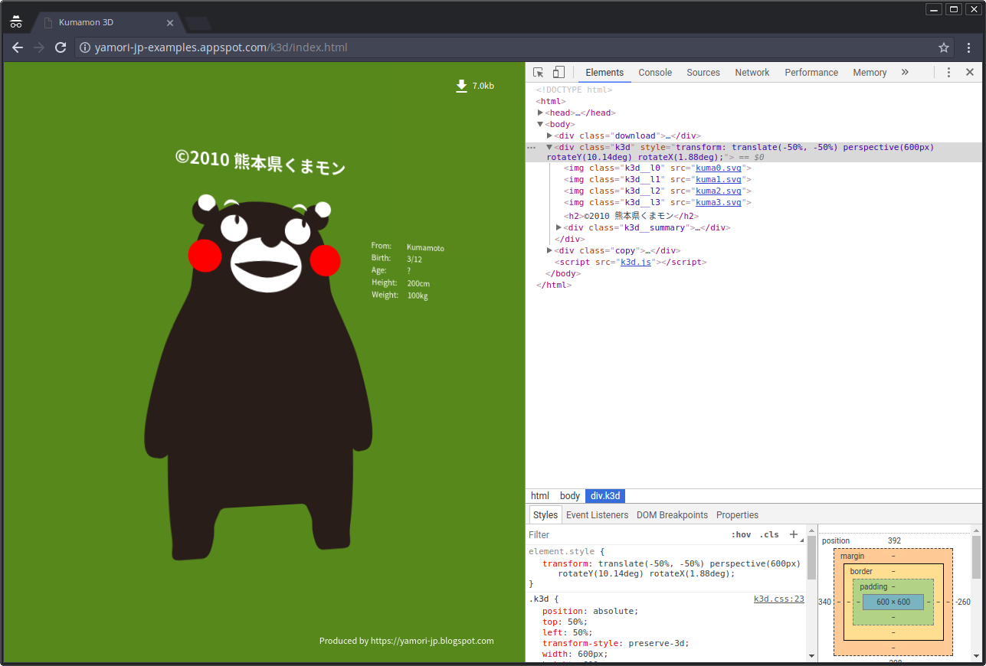The image size is (986, 666).
Task: Click the body breadcrumb
Action: point(569,496)
